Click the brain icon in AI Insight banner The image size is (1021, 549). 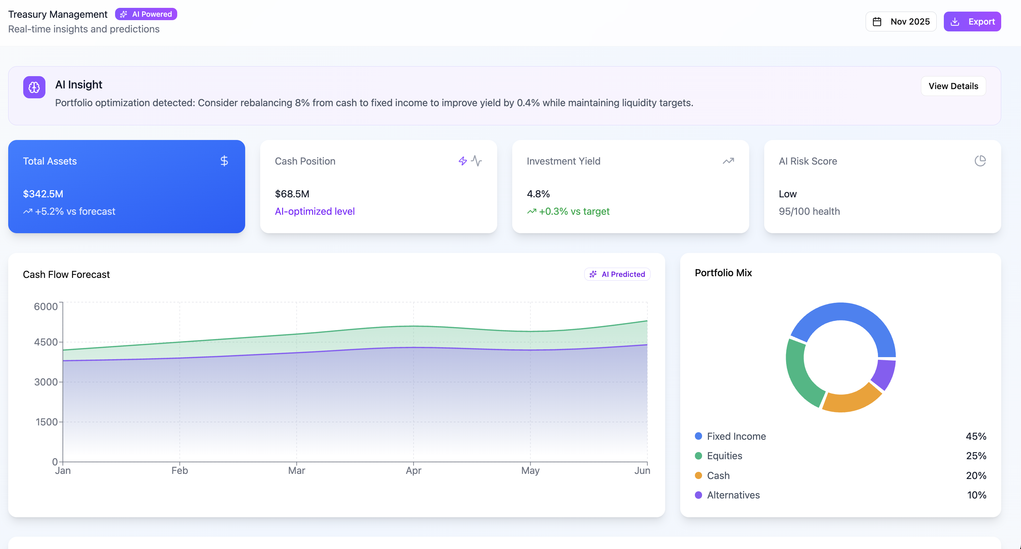[x=34, y=87]
